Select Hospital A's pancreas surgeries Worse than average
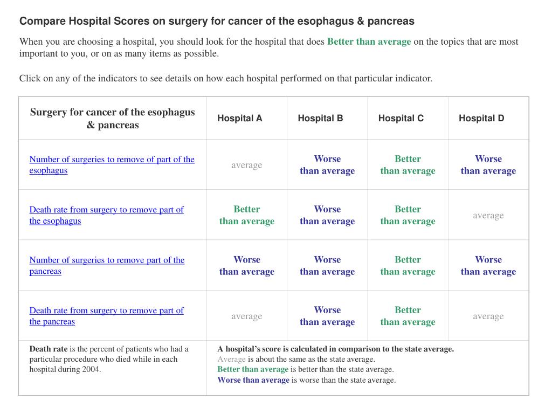The image size is (552, 414). tap(247, 265)
